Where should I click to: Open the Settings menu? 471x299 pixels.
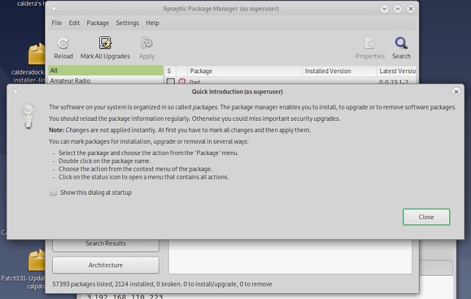(x=128, y=22)
